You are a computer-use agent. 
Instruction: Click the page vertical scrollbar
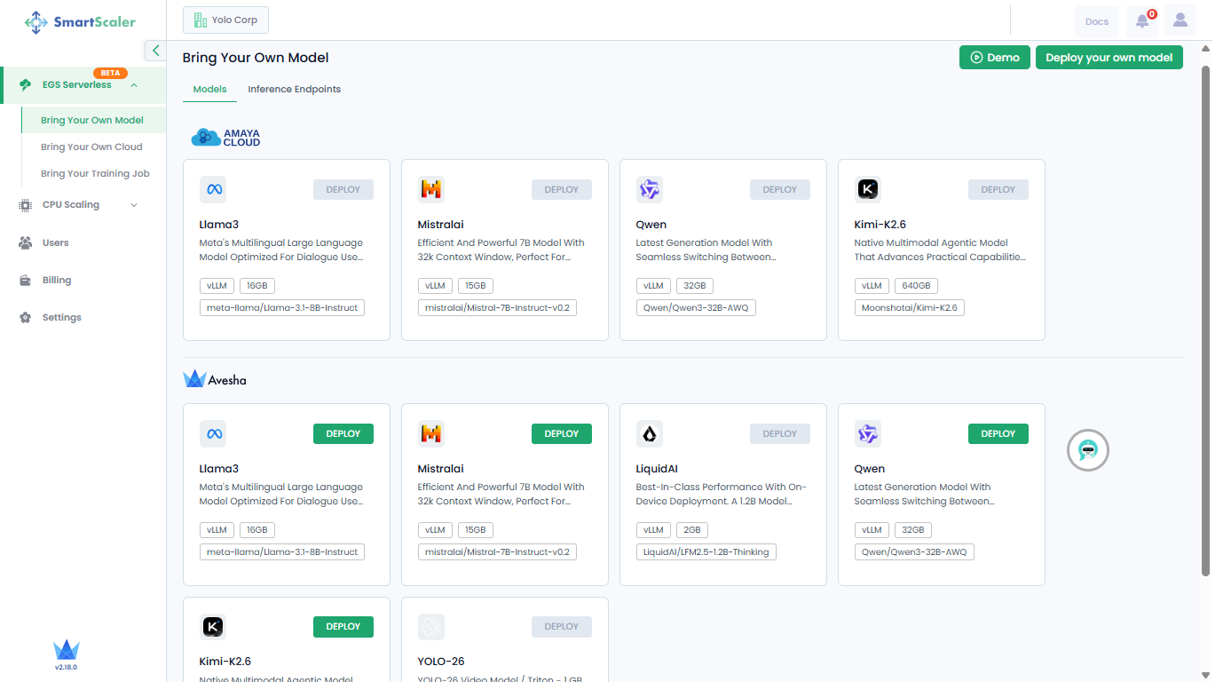pos(1205,320)
